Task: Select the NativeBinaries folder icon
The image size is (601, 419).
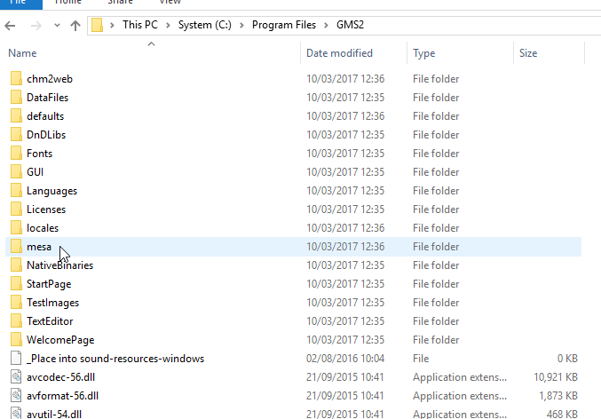Action: pyautogui.click(x=16, y=265)
